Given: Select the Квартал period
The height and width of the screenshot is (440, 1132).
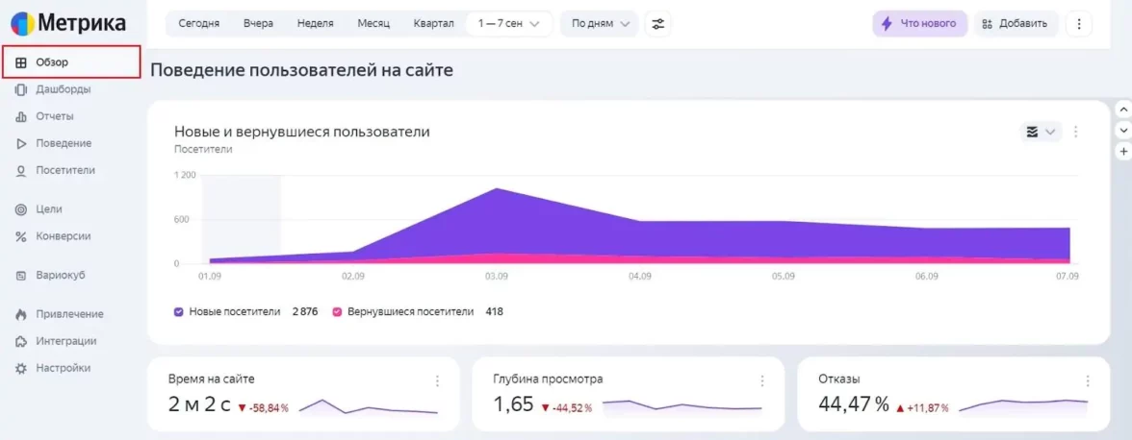Looking at the screenshot, I should 434,23.
